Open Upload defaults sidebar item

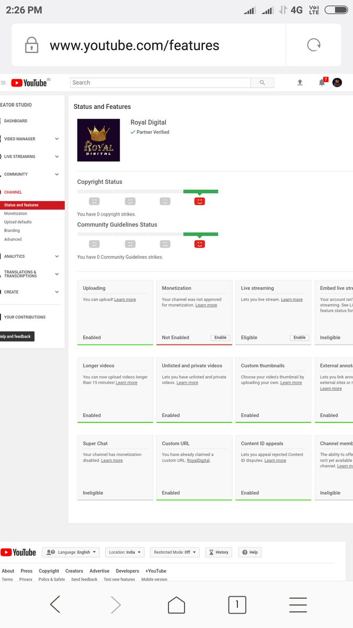click(x=18, y=222)
